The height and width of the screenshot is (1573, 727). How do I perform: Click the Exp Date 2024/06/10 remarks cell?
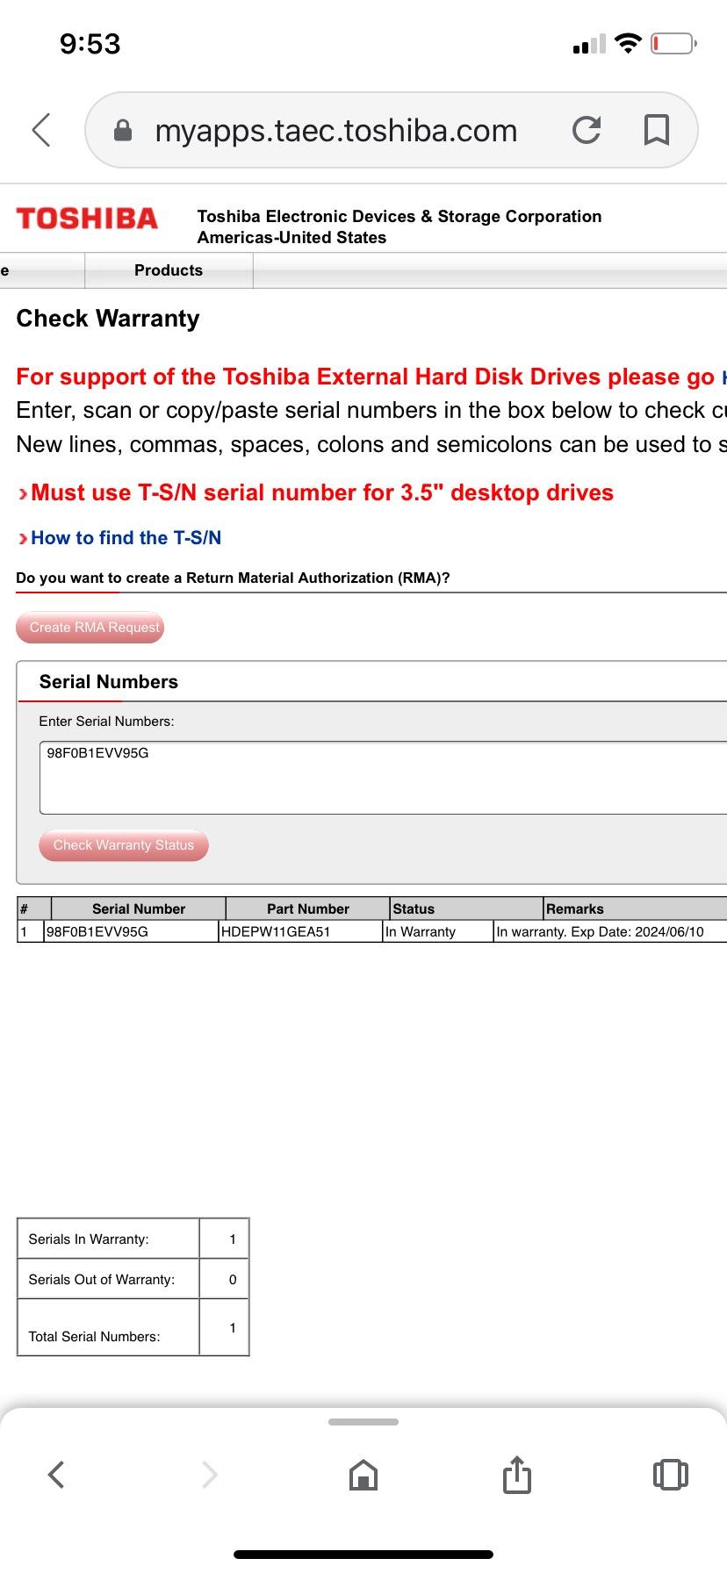610,931
